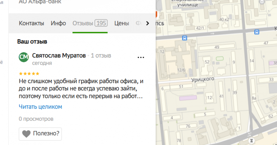Viewport: 277px width, 145px height.
Task: Click the 'сегодня' review date
Action: click(x=42, y=63)
